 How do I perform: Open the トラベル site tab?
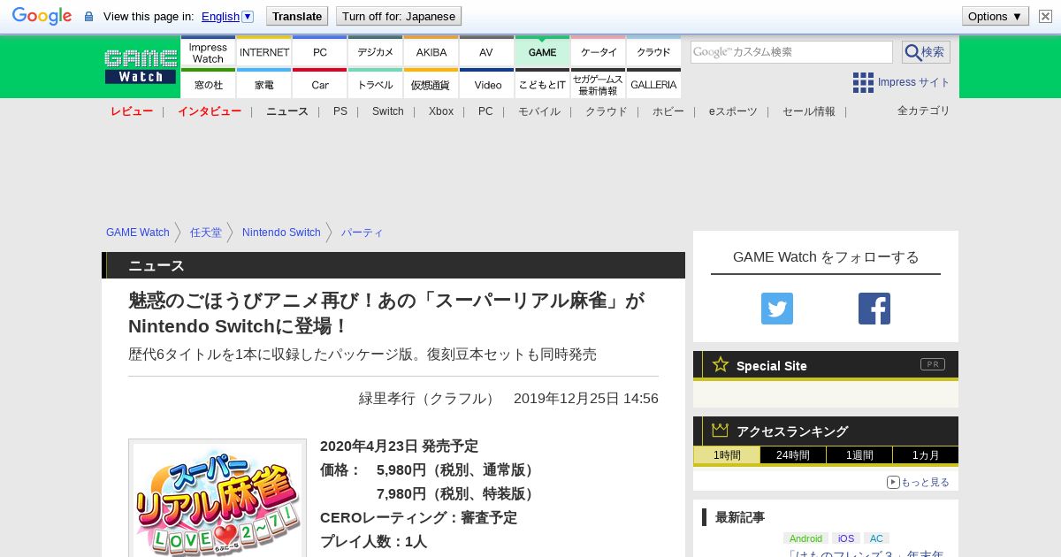376,84
